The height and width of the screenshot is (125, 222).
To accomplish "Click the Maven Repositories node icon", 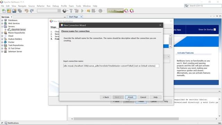I will coord(6,33).
